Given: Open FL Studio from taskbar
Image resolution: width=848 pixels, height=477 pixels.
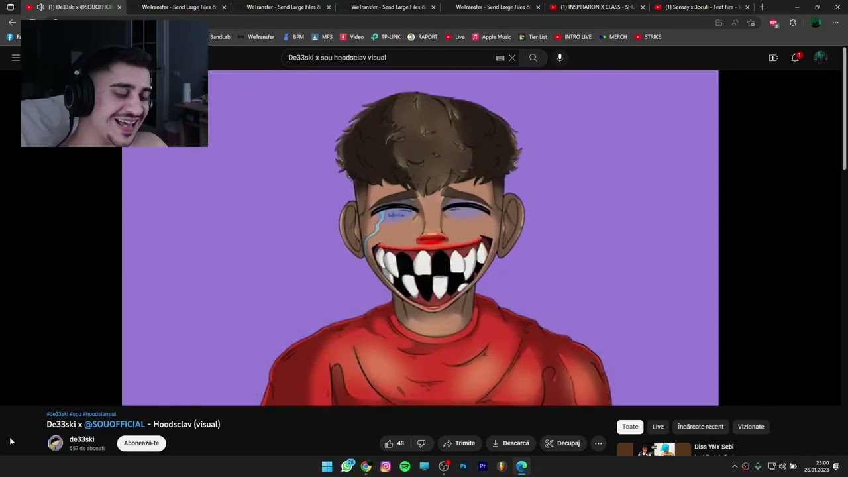Looking at the screenshot, I should point(502,466).
